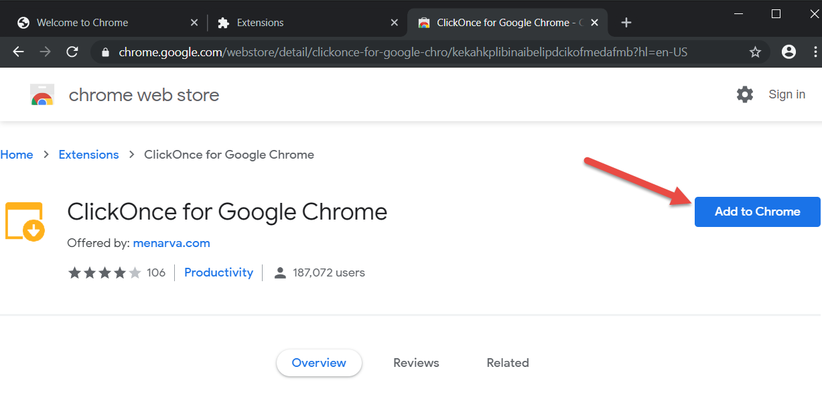
Task: Close the Welcome to Chrome tab
Action: [194, 23]
